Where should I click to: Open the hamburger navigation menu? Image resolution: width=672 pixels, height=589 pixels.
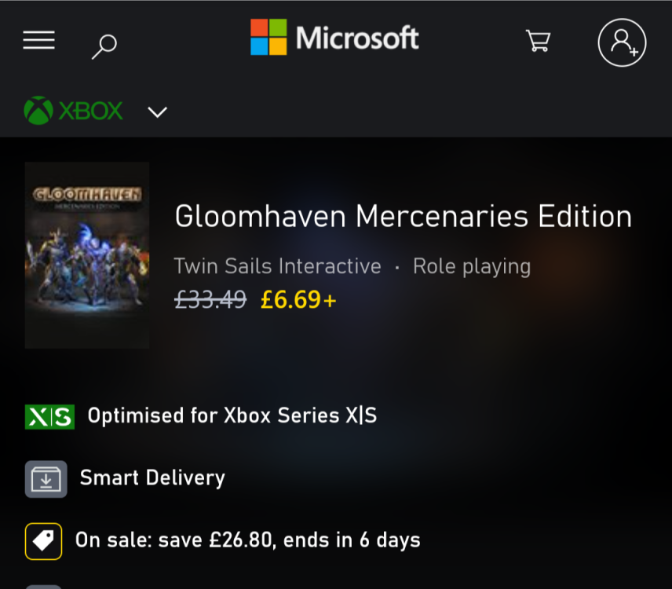(38, 40)
